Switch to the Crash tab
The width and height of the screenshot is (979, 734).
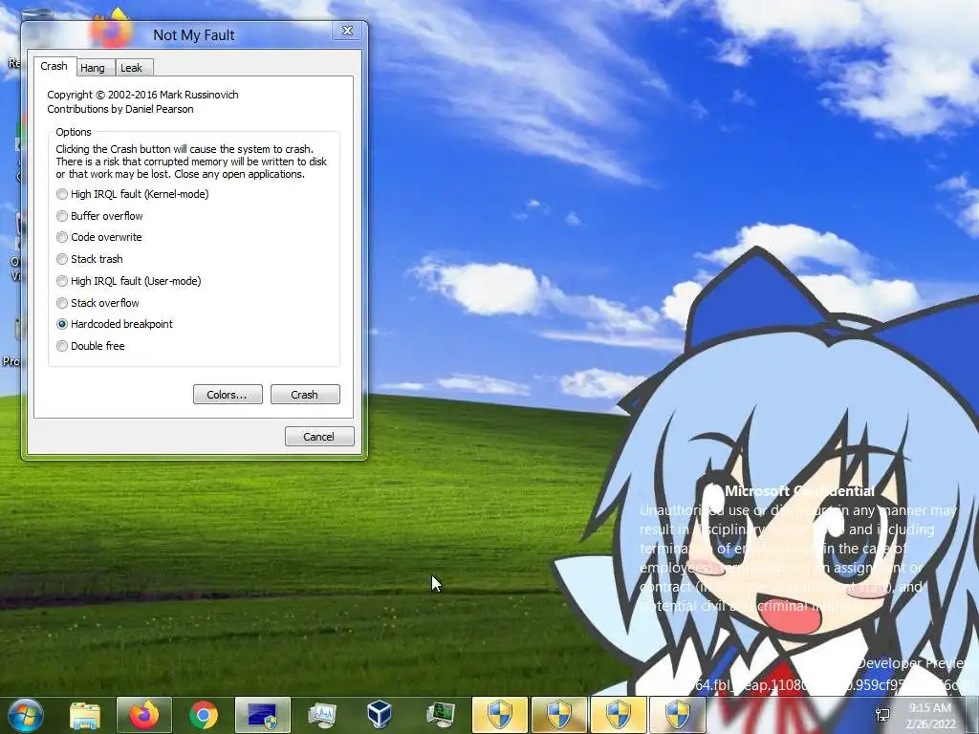[x=54, y=66]
